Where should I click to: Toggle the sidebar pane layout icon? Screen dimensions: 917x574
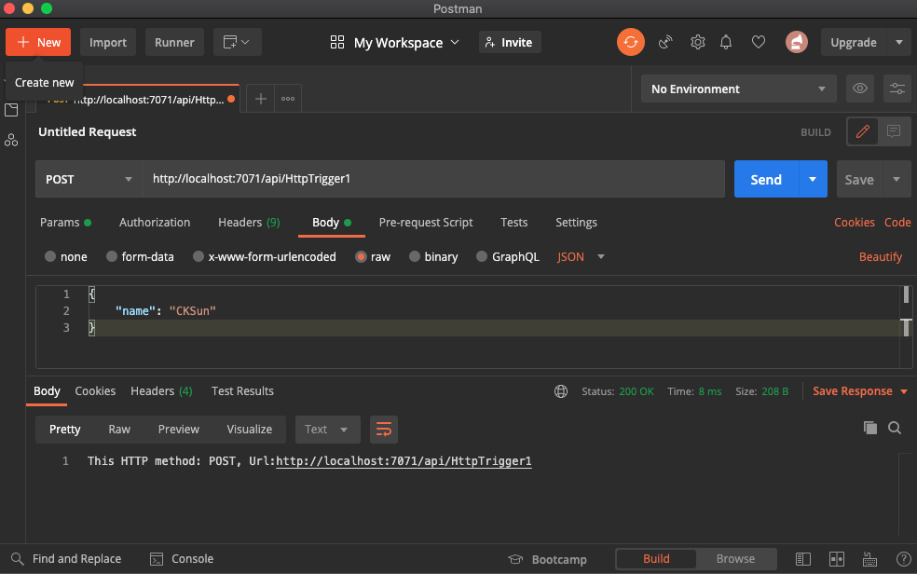[803, 559]
